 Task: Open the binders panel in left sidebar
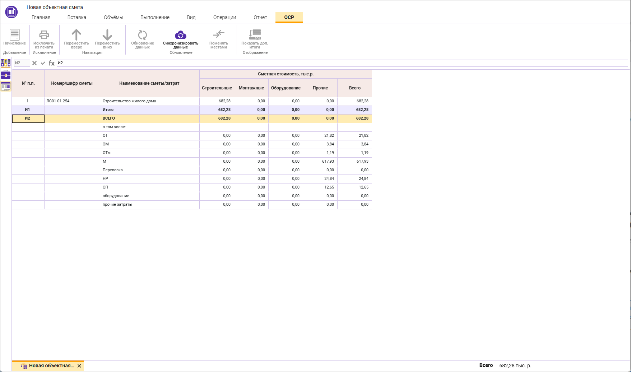[6, 63]
